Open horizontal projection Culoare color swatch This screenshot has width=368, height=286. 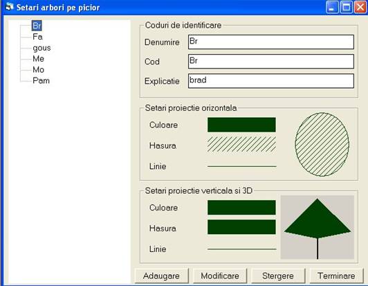point(241,125)
